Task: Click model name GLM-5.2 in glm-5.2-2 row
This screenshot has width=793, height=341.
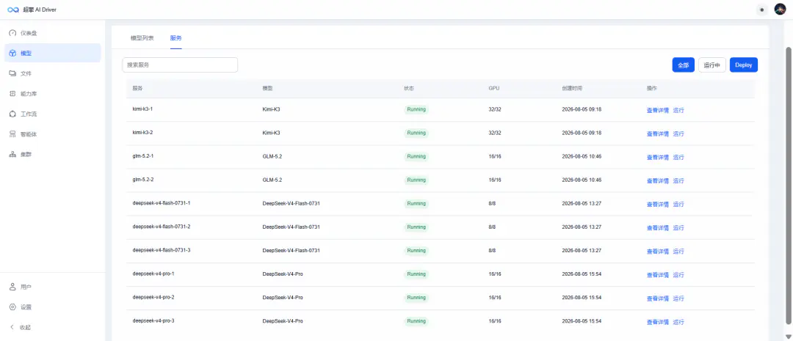Action: tap(272, 180)
